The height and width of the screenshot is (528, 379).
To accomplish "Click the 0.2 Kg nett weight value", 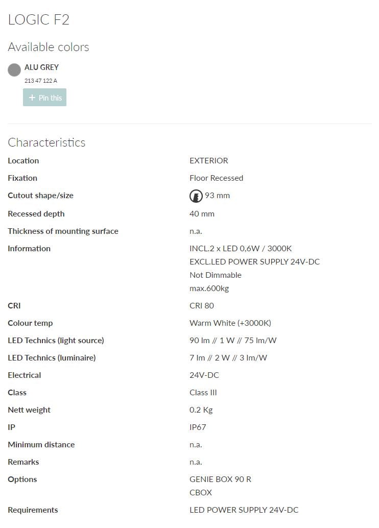I will [201, 410].
